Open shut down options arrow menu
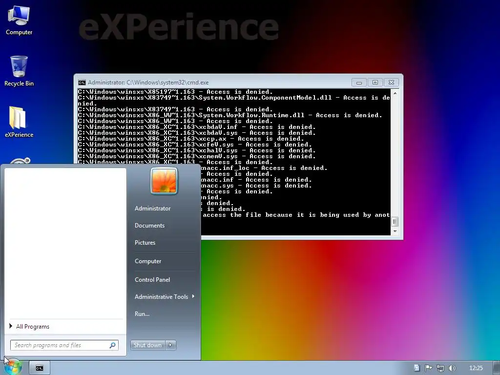 170,345
